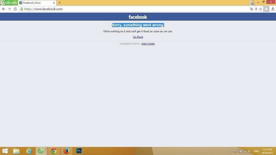Open the Help Center link
The height and width of the screenshot is (155, 276).
tap(148, 44)
